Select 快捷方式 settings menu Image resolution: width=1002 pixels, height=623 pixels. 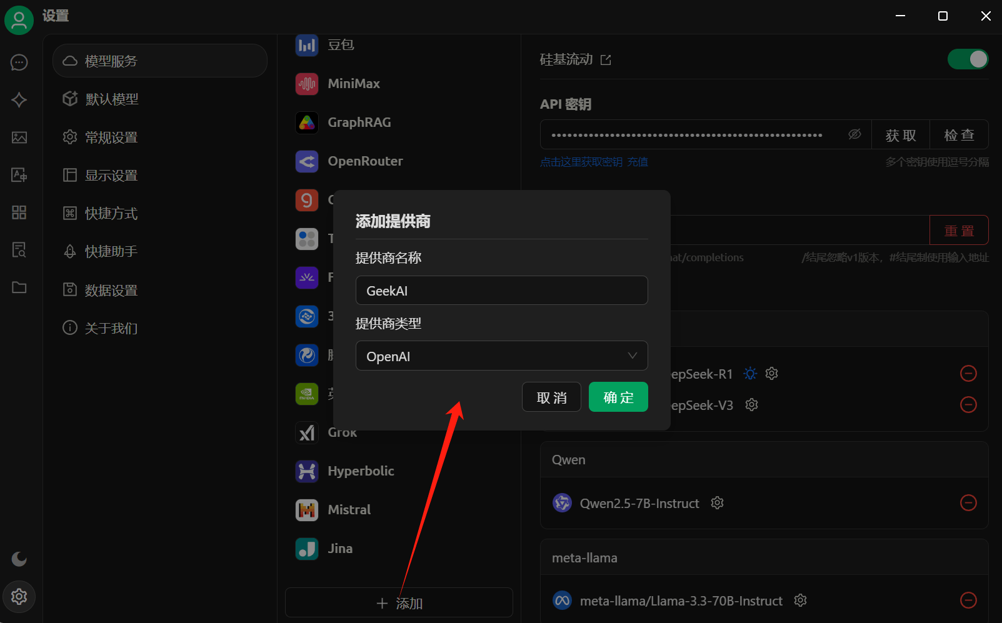pyautogui.click(x=160, y=213)
